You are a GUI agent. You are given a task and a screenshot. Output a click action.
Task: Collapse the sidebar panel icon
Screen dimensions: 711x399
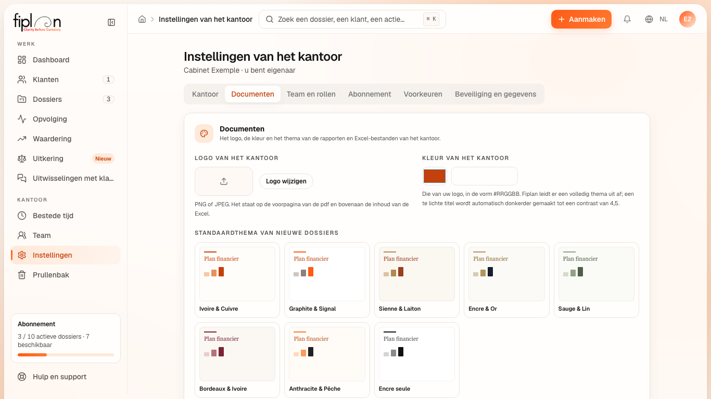pyautogui.click(x=111, y=22)
